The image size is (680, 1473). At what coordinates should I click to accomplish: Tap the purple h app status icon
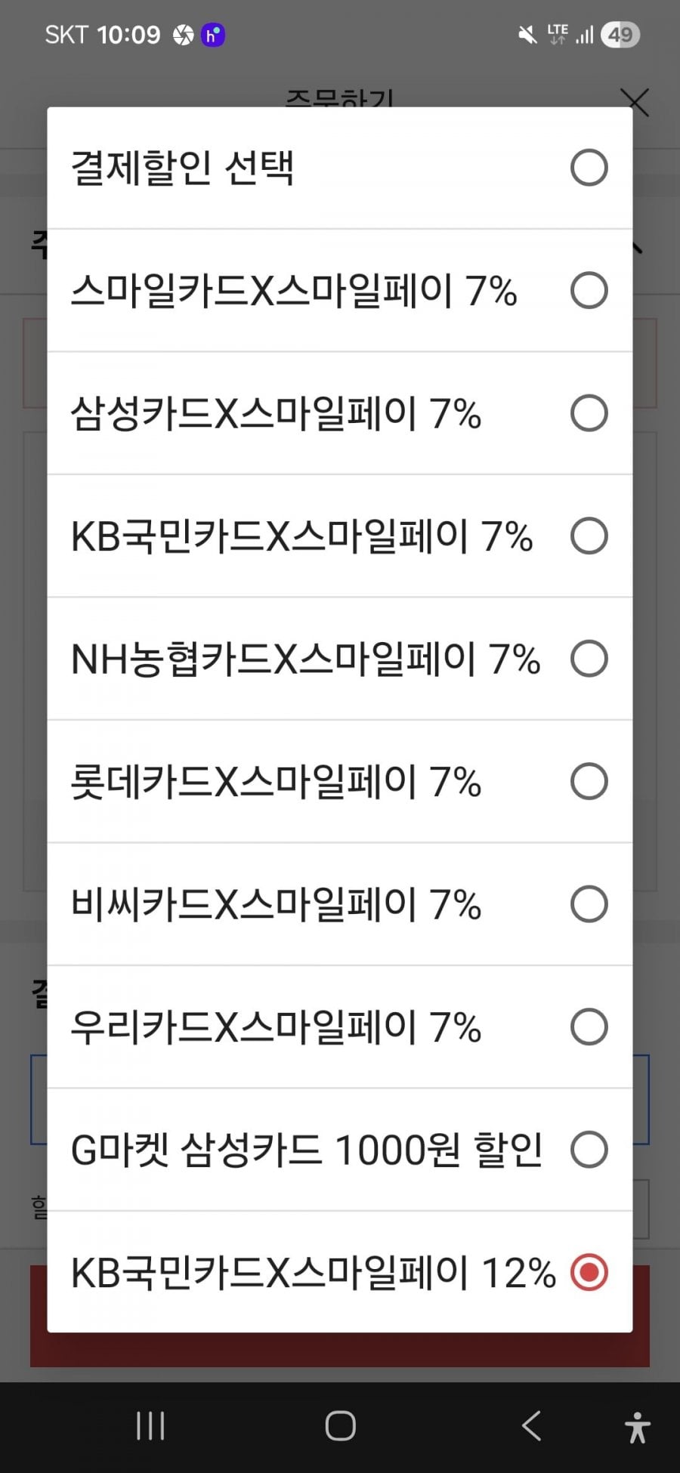click(x=213, y=35)
